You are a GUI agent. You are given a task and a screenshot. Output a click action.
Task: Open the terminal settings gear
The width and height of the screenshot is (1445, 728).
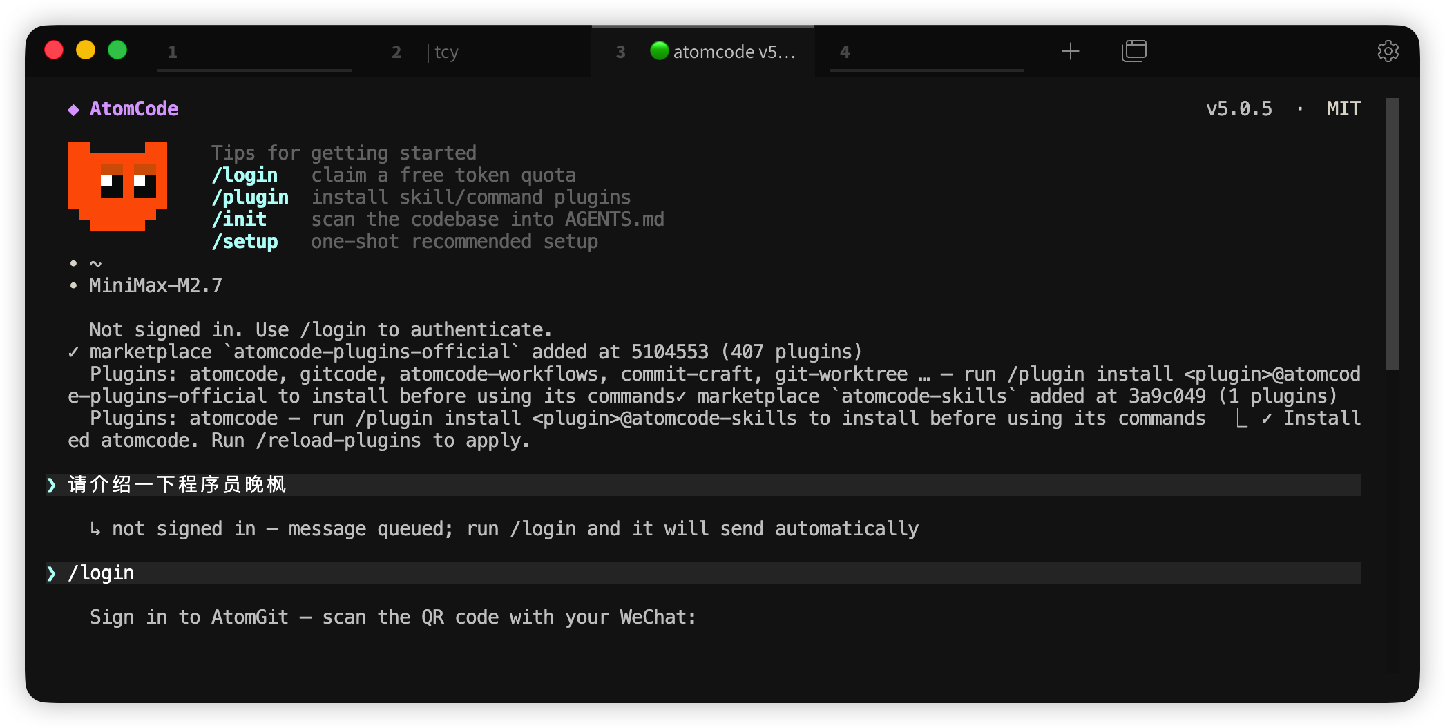pos(1388,51)
